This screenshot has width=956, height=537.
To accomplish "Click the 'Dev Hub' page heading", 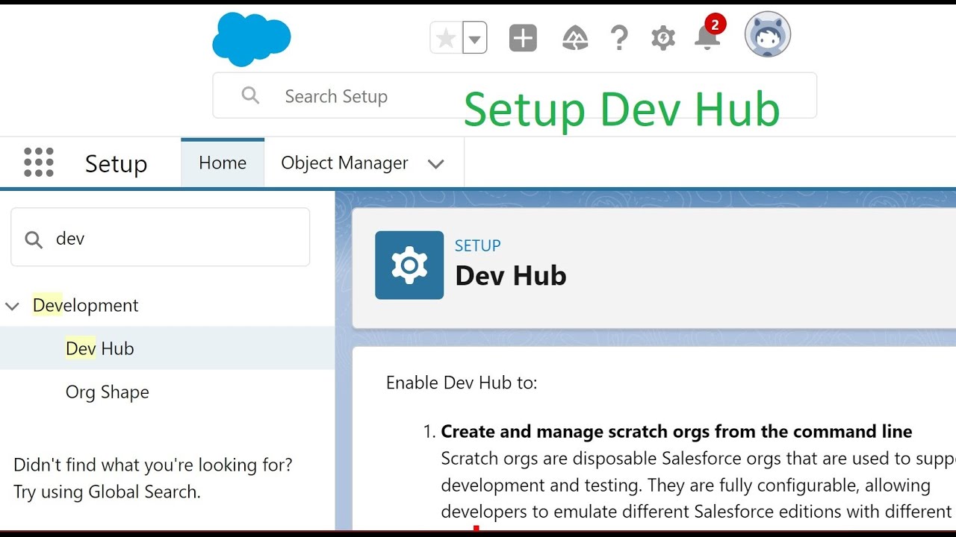I will click(511, 276).
